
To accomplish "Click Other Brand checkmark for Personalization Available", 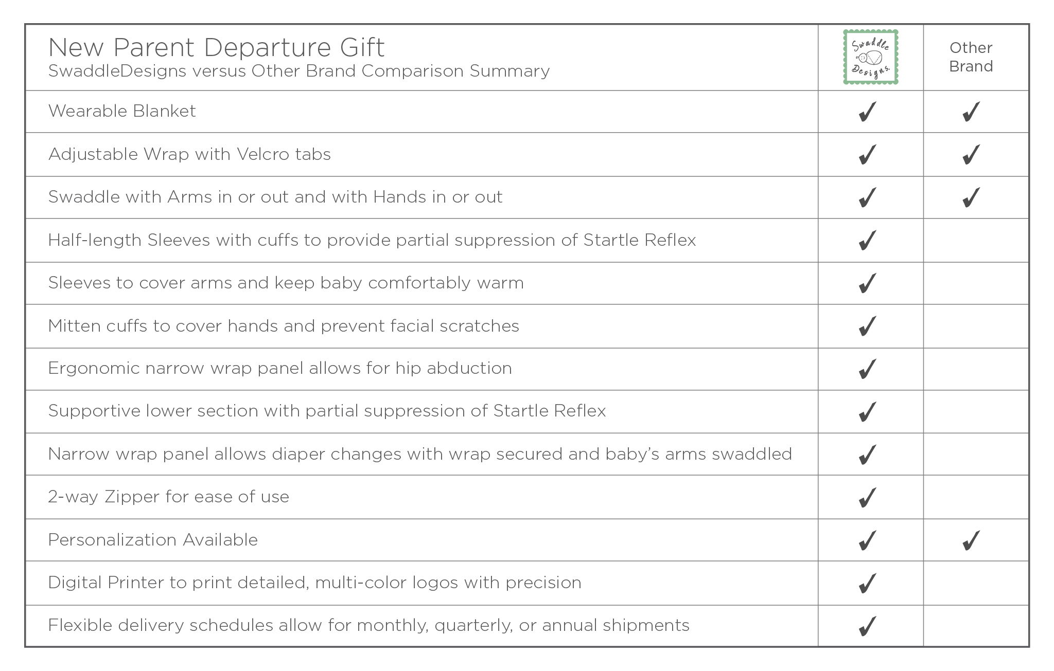I will pos(971,540).
